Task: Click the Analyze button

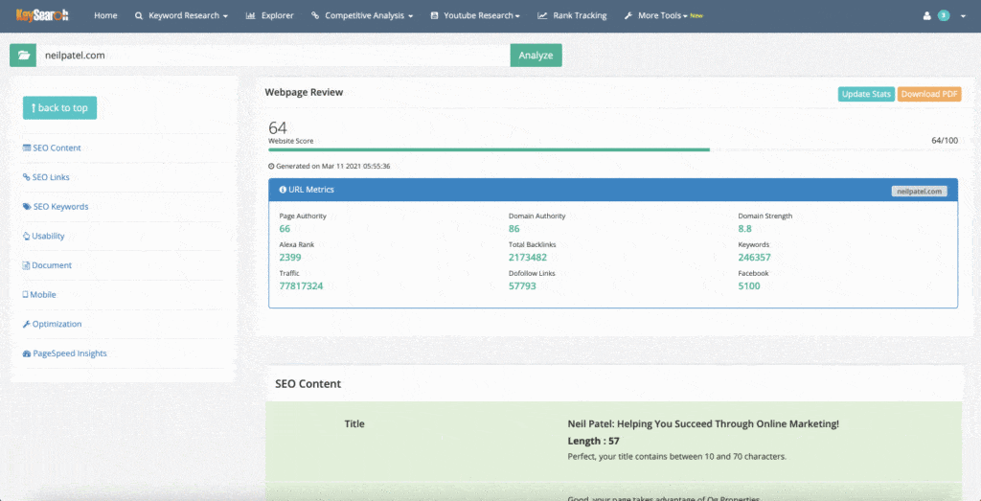Action: (x=536, y=55)
